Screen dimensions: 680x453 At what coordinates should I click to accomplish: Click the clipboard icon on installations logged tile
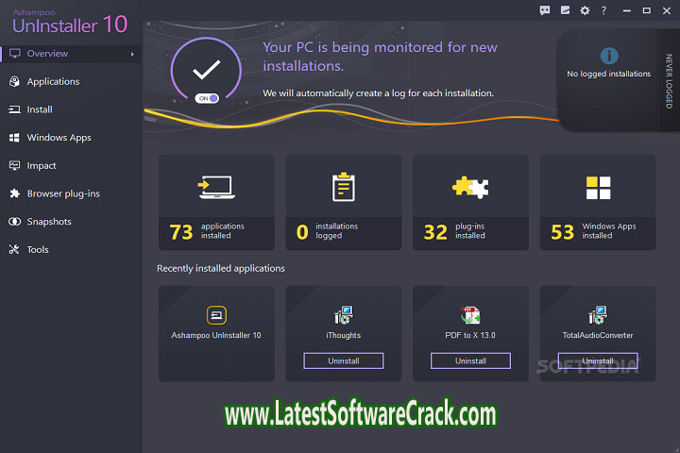coord(344,187)
